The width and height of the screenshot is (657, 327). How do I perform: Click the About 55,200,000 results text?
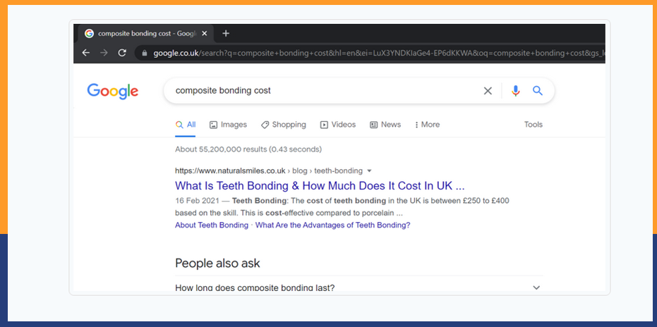click(x=248, y=149)
